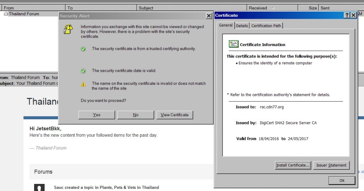Viewport: 364px width, 191px height.
Task: Click 'Hi JetsetBkk,' greeting in email
Action: point(45,129)
